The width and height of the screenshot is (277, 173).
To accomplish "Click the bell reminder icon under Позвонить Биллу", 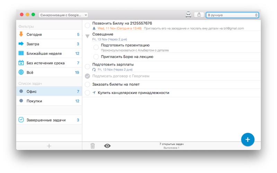I will 94,28.
